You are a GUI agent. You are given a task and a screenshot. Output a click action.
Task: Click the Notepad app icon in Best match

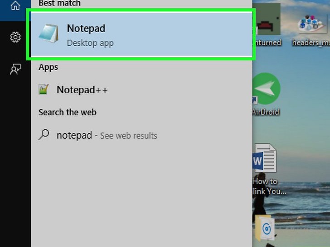49,33
